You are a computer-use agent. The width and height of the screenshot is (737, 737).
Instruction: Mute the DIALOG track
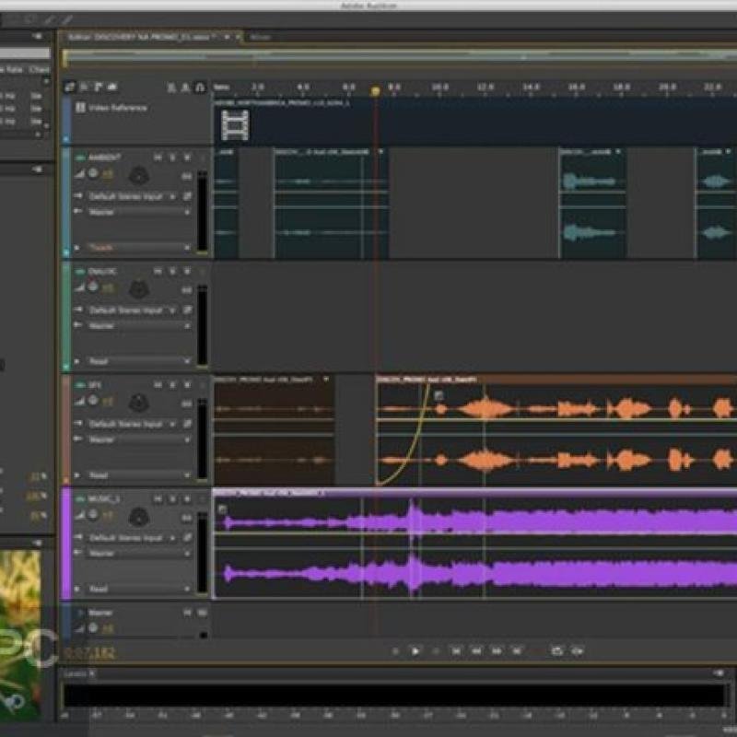click(158, 271)
